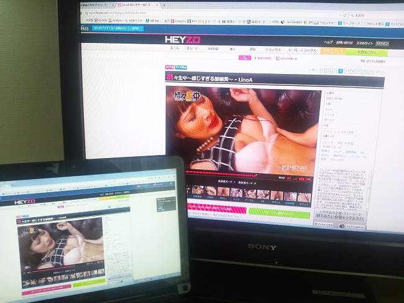Click the 前へ previous page link
The width and height of the screenshot is (404, 303).
pos(313,70)
